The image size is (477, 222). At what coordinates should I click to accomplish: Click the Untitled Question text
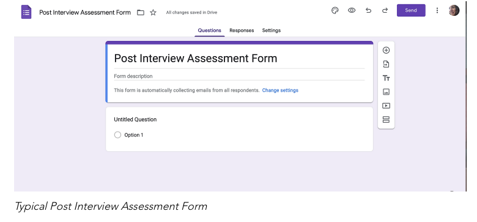(135, 120)
